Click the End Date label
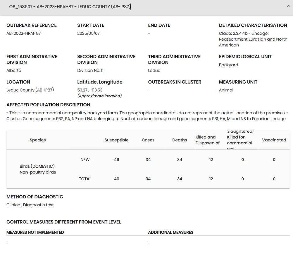This screenshot has width=293, height=258. tap(159, 25)
